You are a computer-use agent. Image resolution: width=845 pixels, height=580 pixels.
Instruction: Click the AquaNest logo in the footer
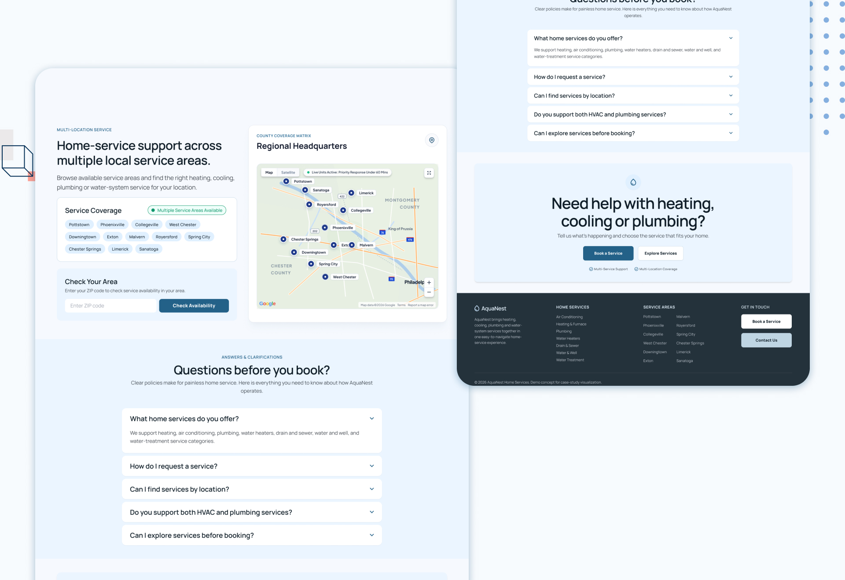pos(490,308)
